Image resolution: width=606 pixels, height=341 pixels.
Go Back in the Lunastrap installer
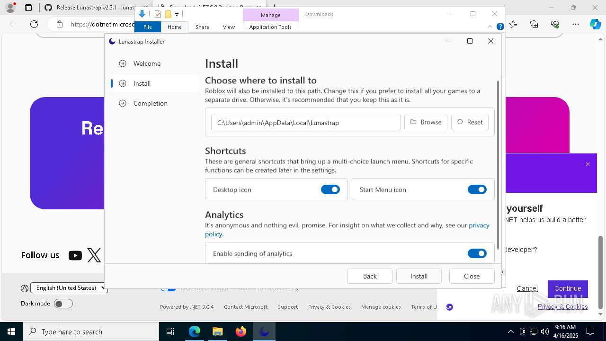coord(370,276)
